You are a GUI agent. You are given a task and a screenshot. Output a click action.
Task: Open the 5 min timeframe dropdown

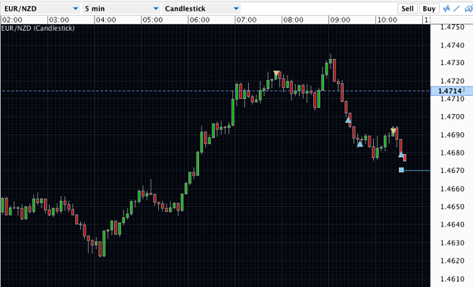pos(121,9)
